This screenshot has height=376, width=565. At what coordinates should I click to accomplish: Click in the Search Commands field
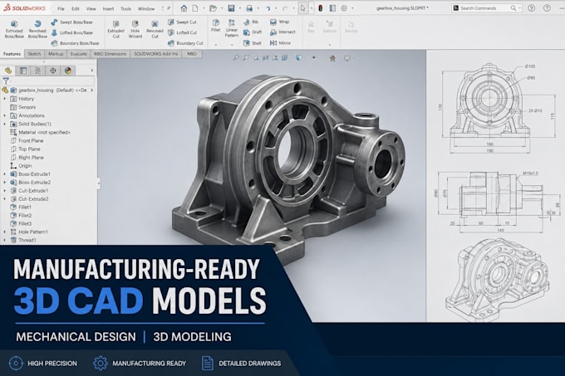tap(486, 8)
